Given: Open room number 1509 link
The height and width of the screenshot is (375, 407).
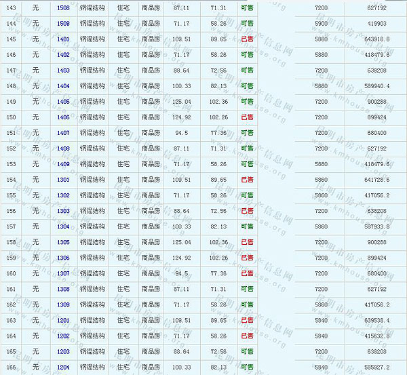Looking at the screenshot, I should [x=63, y=23].
